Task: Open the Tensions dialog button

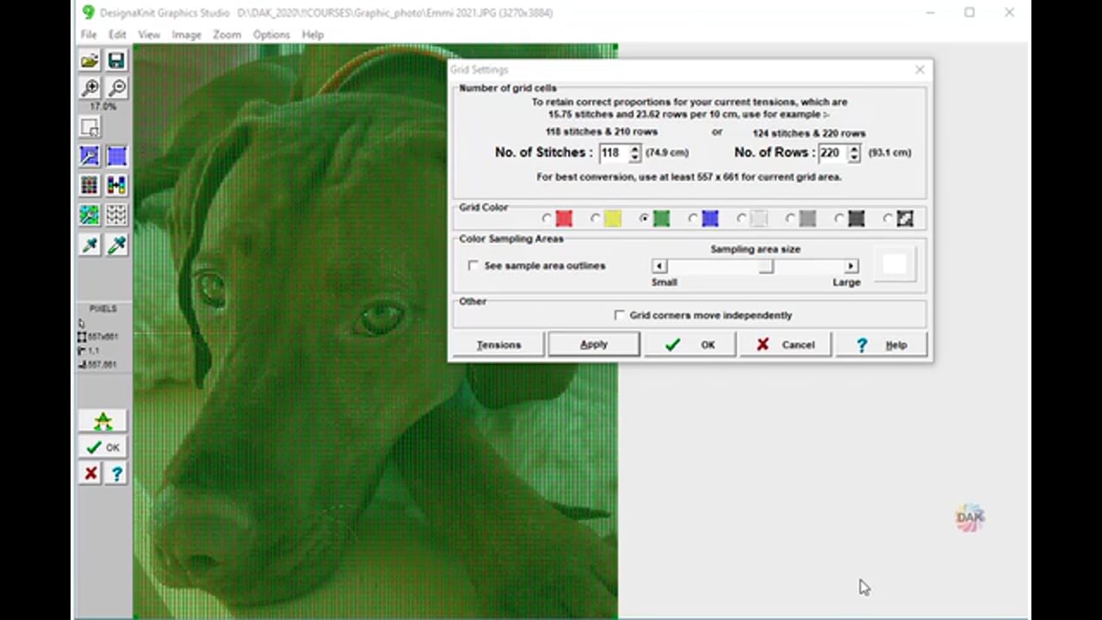Action: click(x=498, y=344)
